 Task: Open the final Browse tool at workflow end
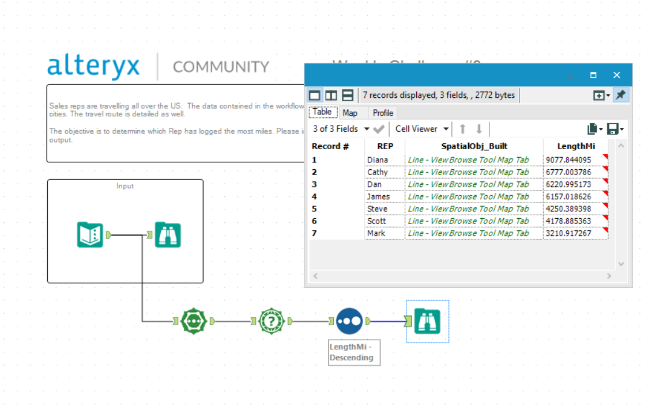point(427,321)
